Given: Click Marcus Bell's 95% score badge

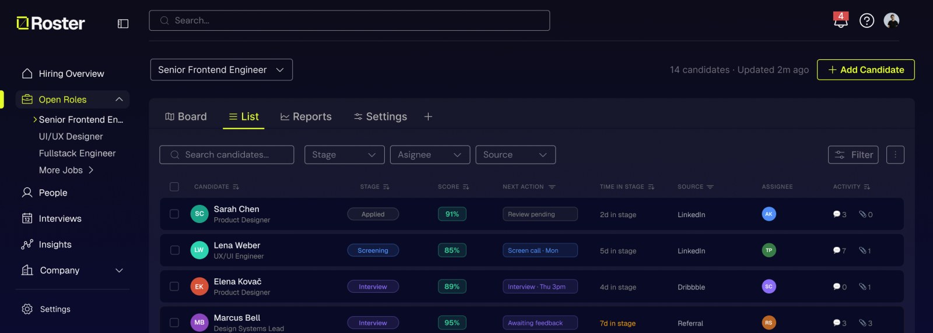Looking at the screenshot, I should pos(452,323).
